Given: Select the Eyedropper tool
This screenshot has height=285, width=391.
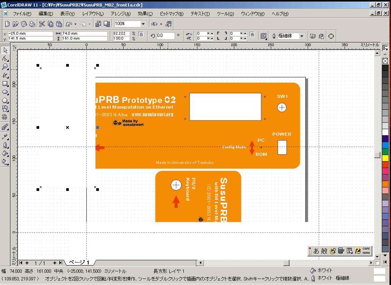Looking at the screenshot, I should coord(5,136).
